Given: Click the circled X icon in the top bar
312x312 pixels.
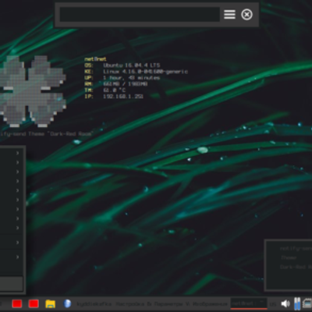Looking at the screenshot, I should click(246, 14).
